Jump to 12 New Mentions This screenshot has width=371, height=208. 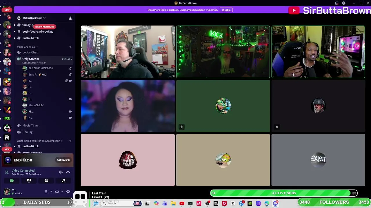(x=44, y=27)
